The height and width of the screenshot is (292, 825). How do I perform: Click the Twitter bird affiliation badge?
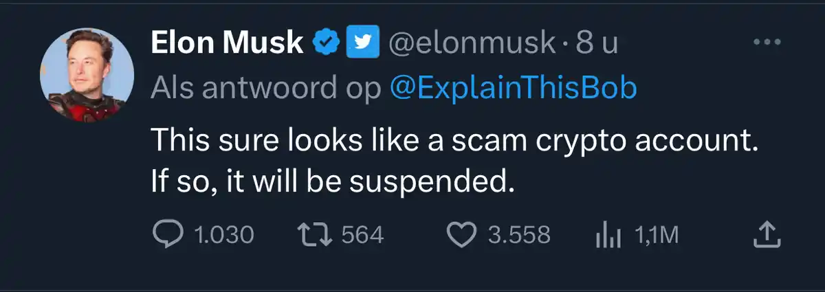pos(361,44)
